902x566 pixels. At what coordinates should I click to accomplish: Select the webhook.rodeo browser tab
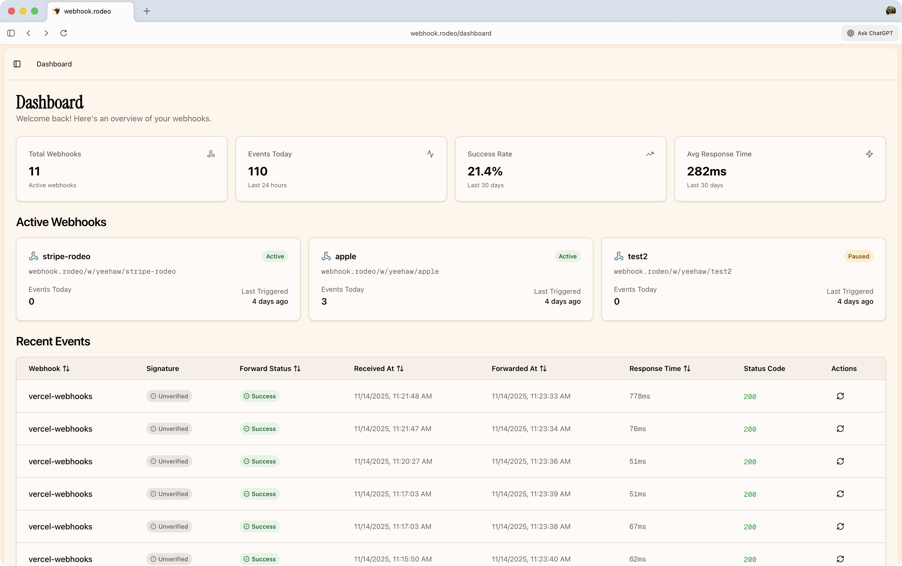pyautogui.click(x=90, y=11)
